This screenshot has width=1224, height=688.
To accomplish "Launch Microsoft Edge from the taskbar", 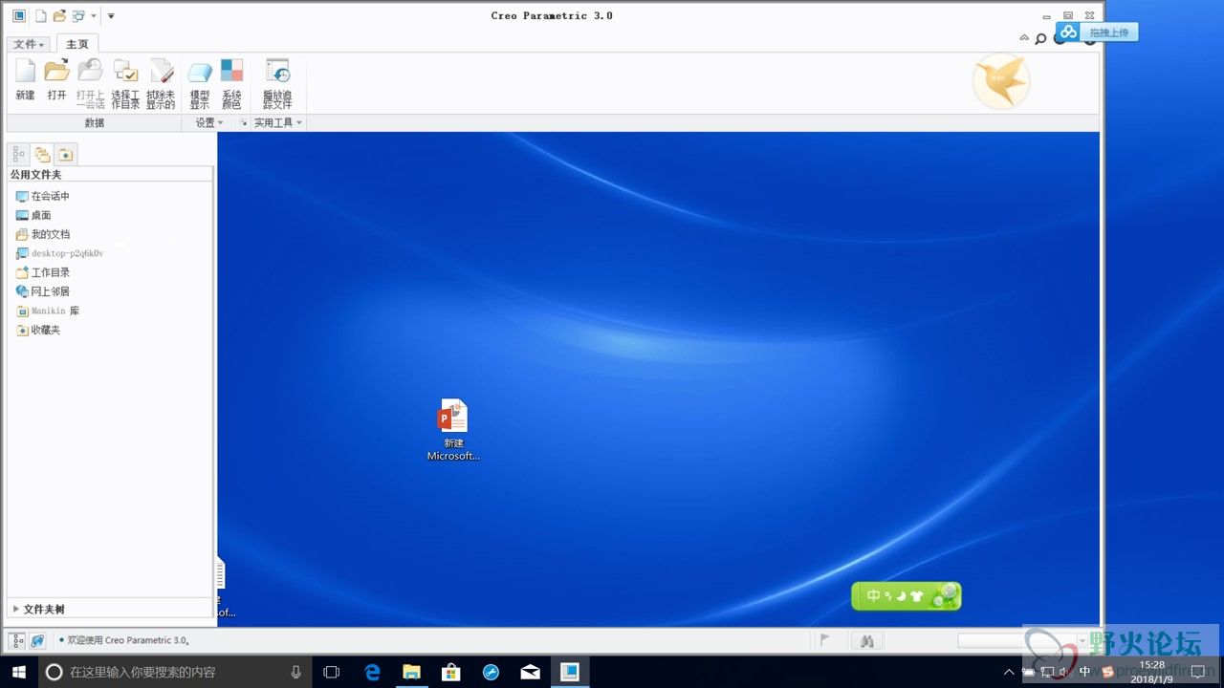I will click(x=373, y=672).
